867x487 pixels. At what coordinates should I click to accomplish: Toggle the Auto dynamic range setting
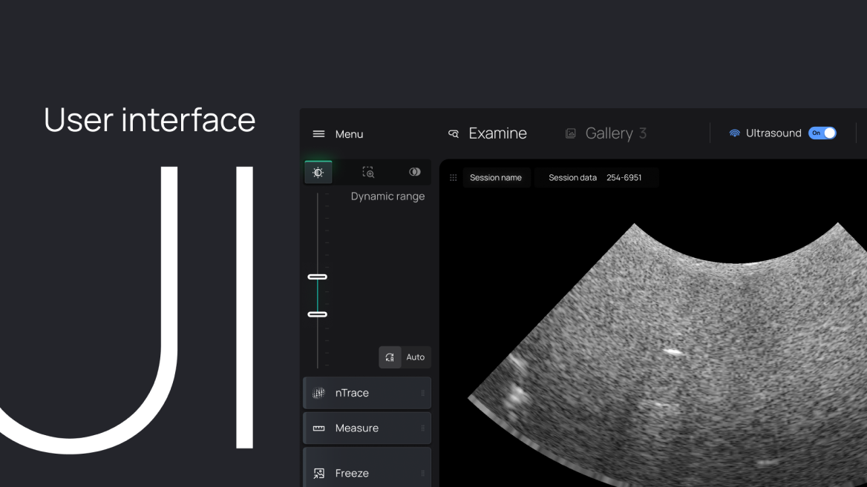click(x=415, y=357)
